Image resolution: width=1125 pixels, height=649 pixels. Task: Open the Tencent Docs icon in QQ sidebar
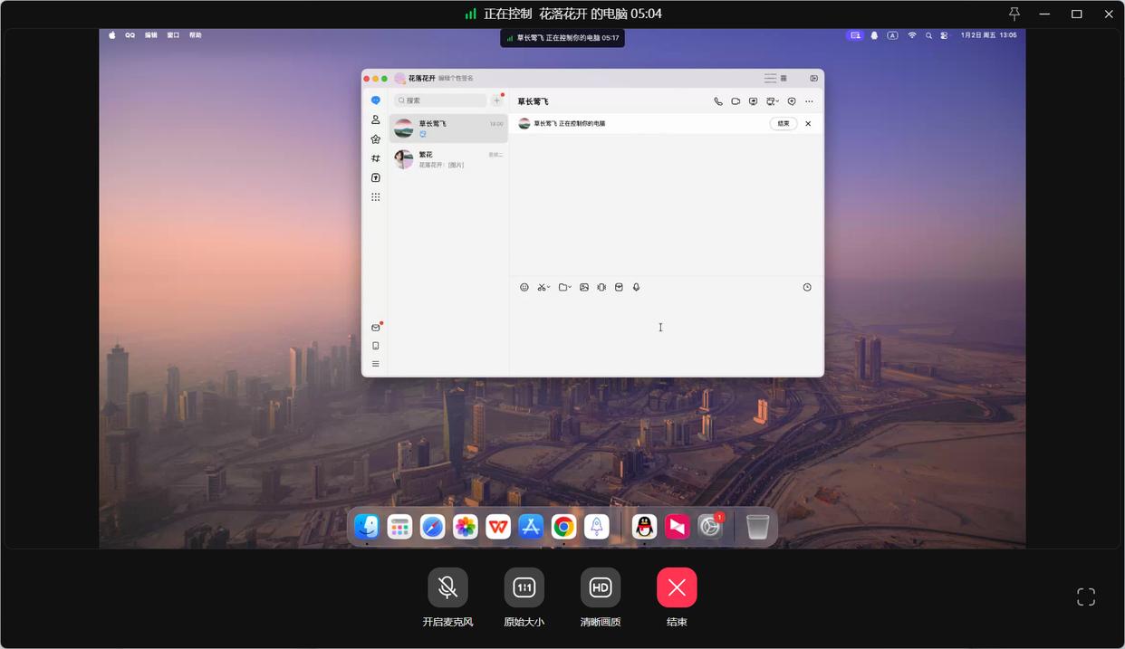pos(375,177)
